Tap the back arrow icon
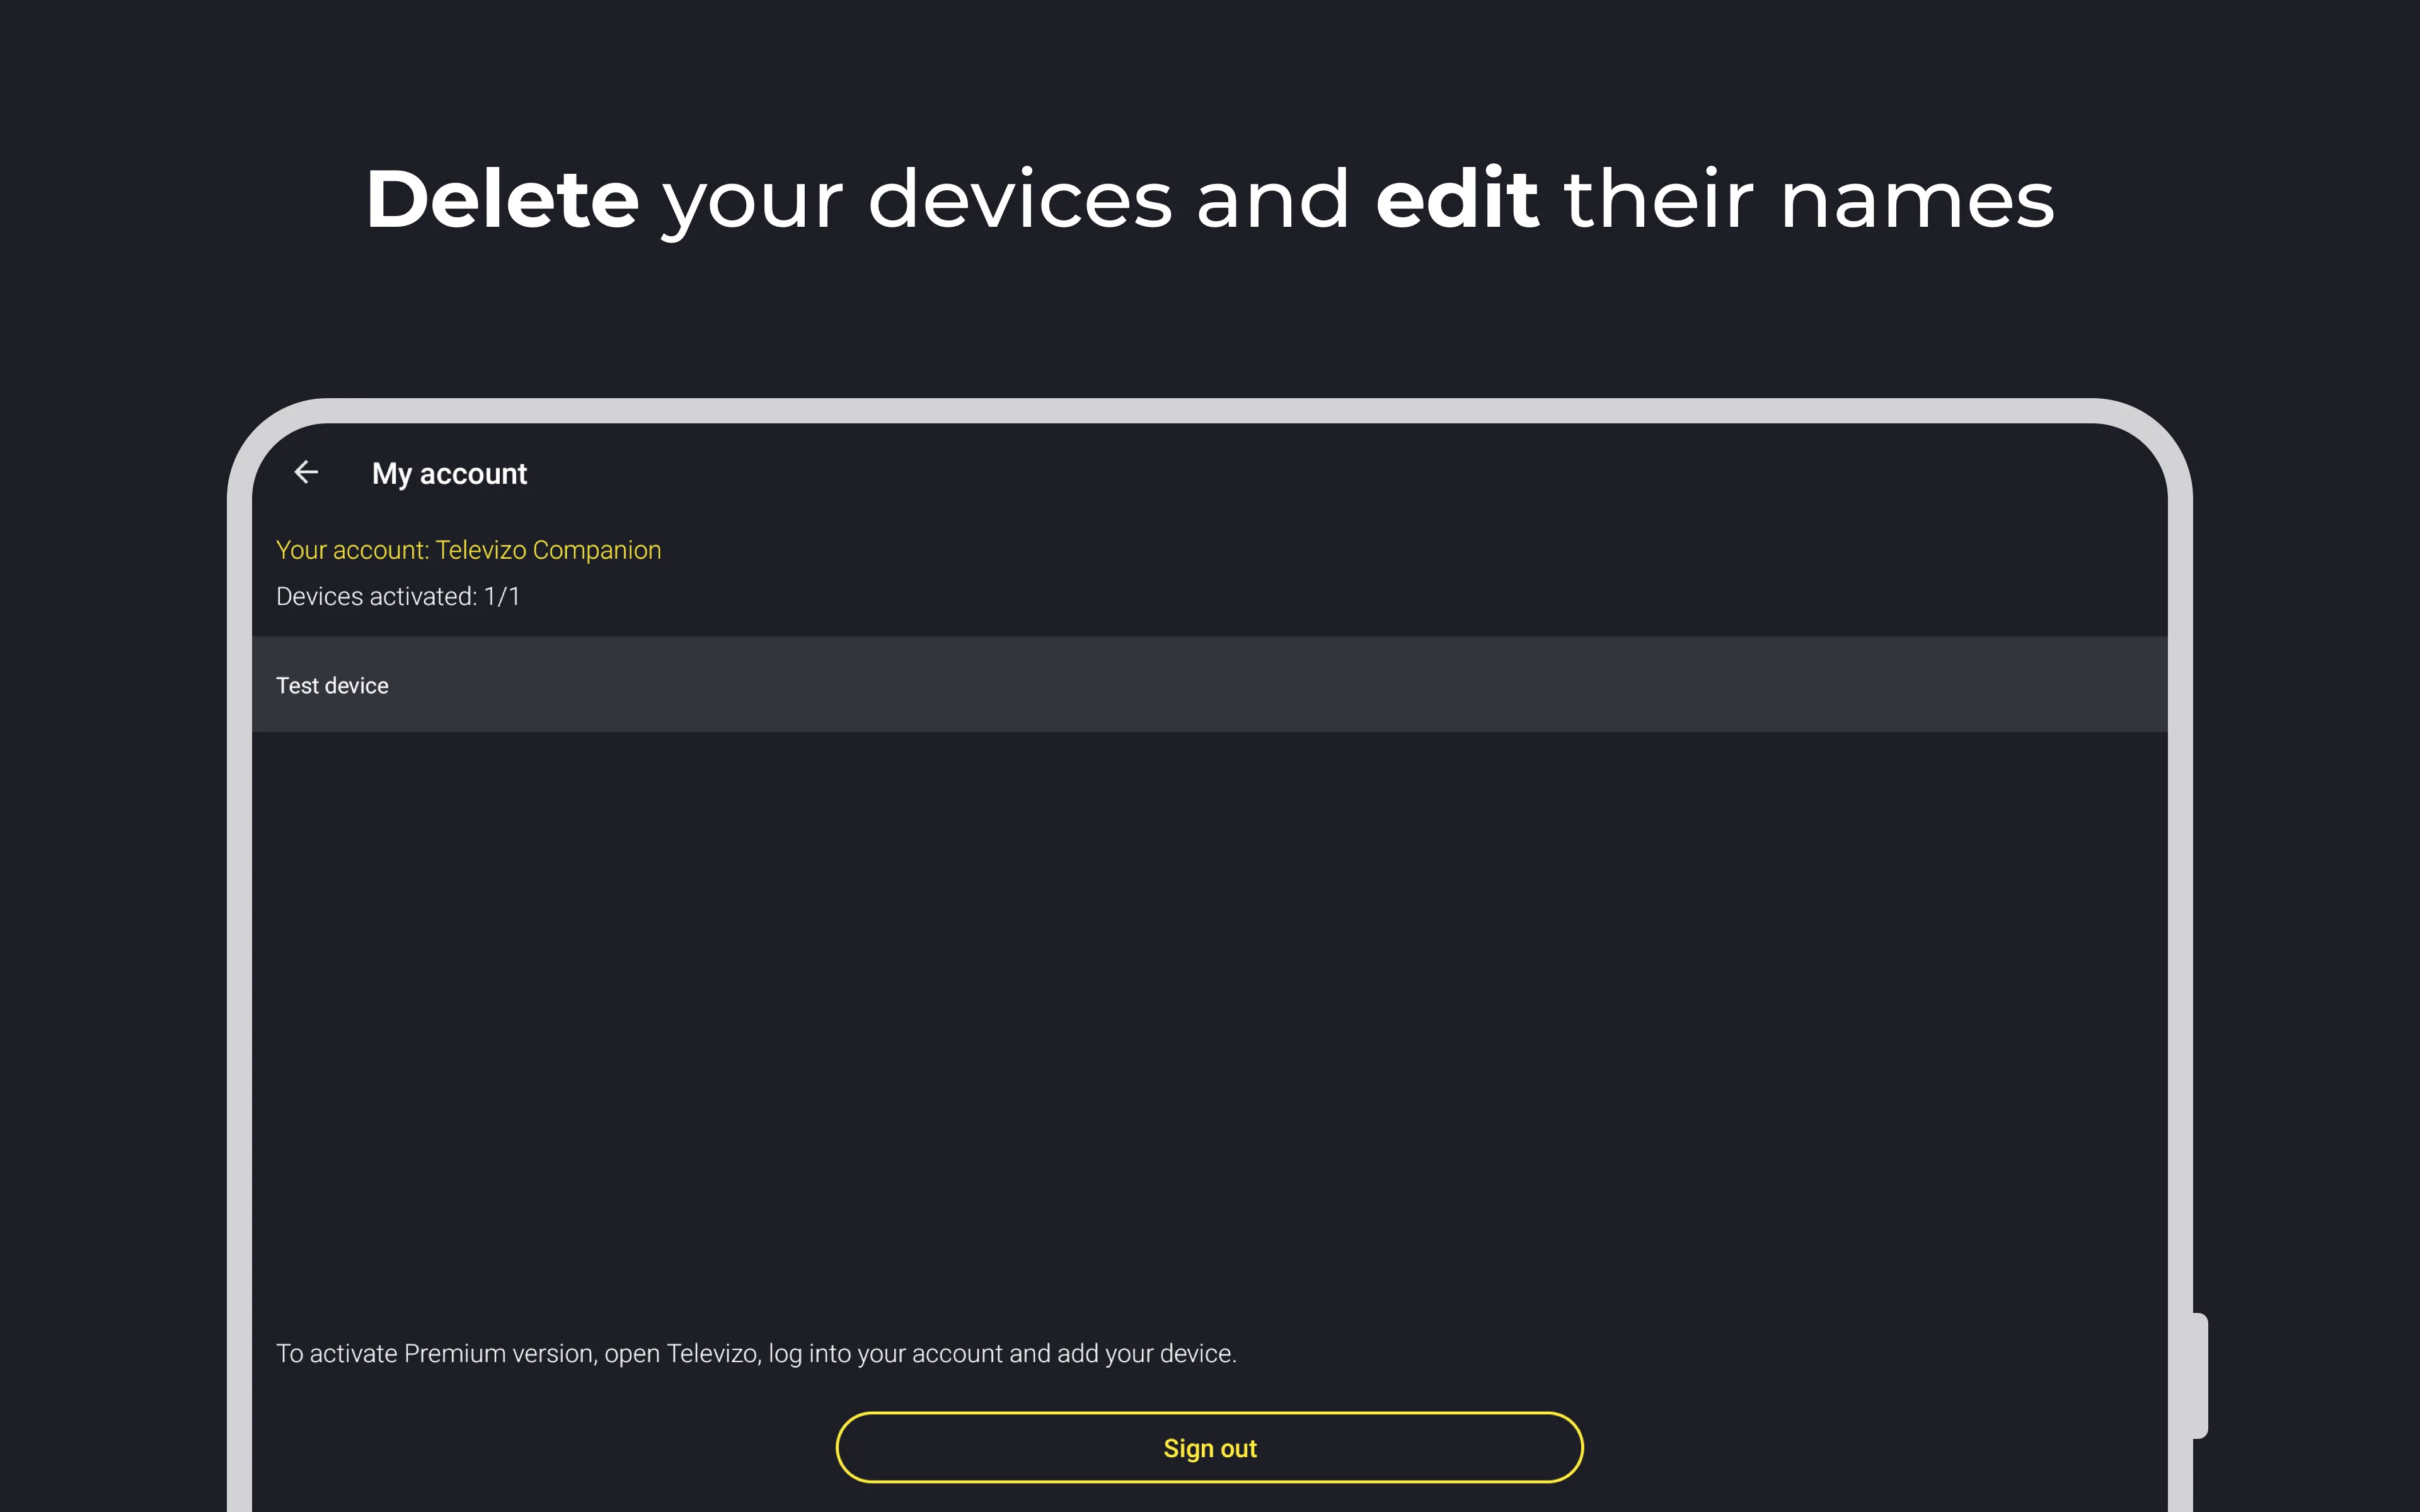This screenshot has width=2420, height=1512. coord(306,472)
